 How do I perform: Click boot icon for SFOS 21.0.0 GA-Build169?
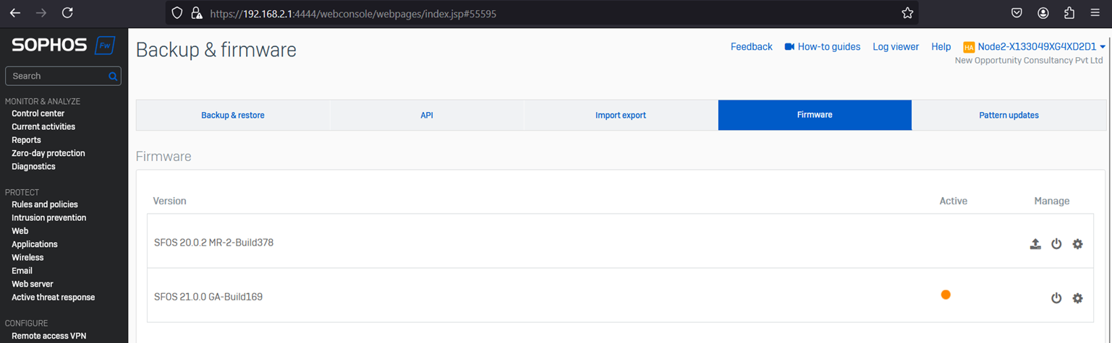pyautogui.click(x=1056, y=298)
